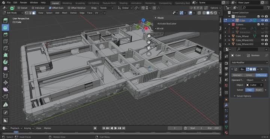Switch to the Layout workspace tab
This screenshot has width=270, height=139.
[55, 3]
